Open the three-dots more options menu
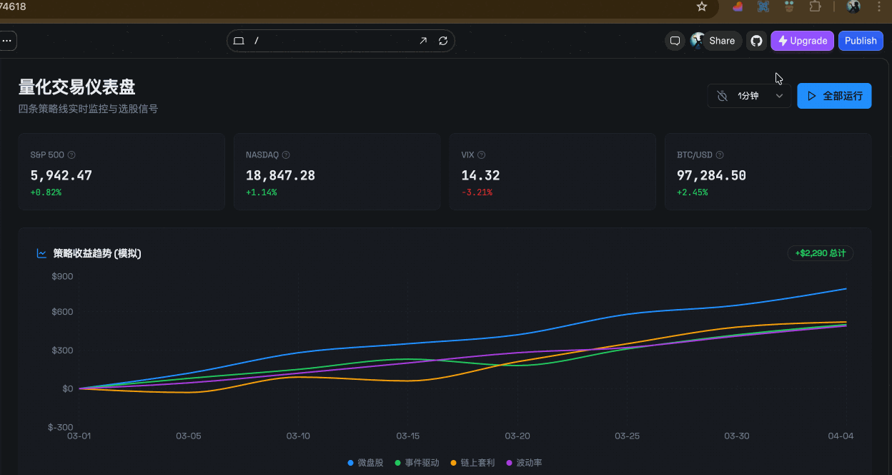This screenshot has height=475, width=892. coord(7,41)
